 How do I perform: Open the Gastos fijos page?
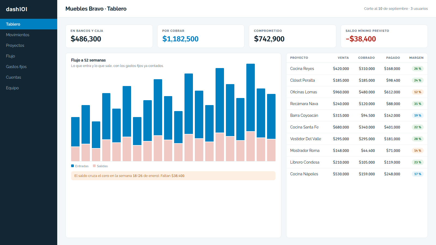pyautogui.click(x=29, y=67)
